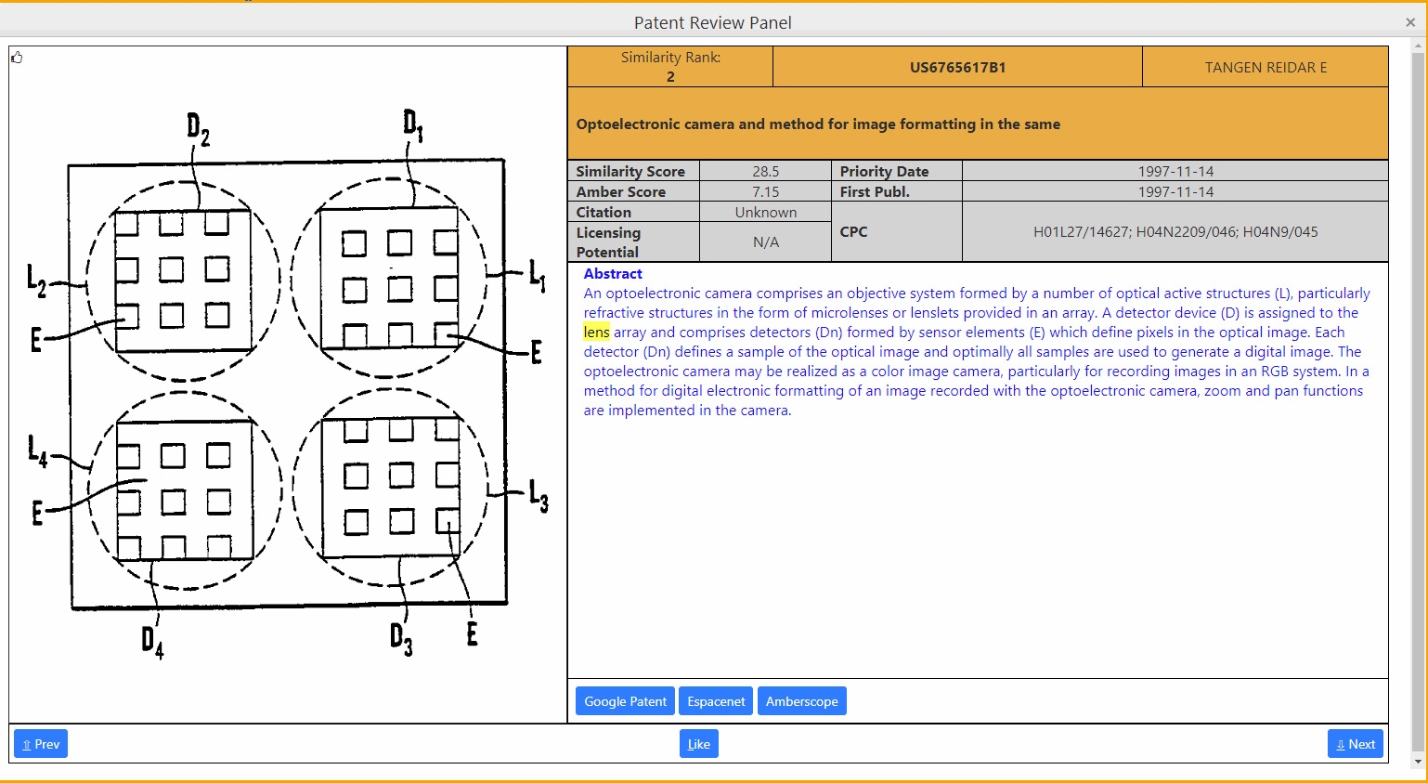This screenshot has width=1428, height=783.
Task: Open the patent in Amberscope
Action: 801,701
